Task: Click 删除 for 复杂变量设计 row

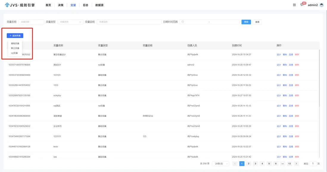Action: pyautogui.click(x=297, y=55)
